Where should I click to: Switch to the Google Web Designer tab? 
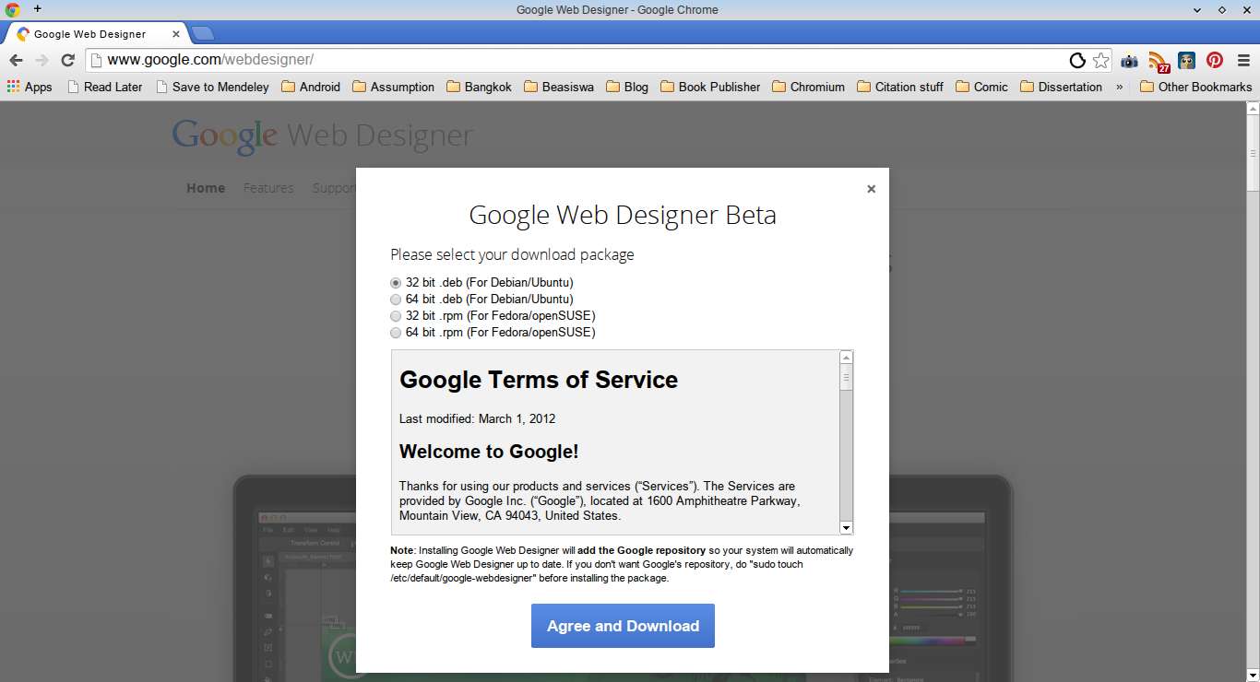click(89, 34)
